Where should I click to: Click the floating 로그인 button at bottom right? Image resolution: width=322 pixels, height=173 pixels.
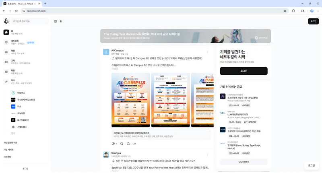click(311, 165)
